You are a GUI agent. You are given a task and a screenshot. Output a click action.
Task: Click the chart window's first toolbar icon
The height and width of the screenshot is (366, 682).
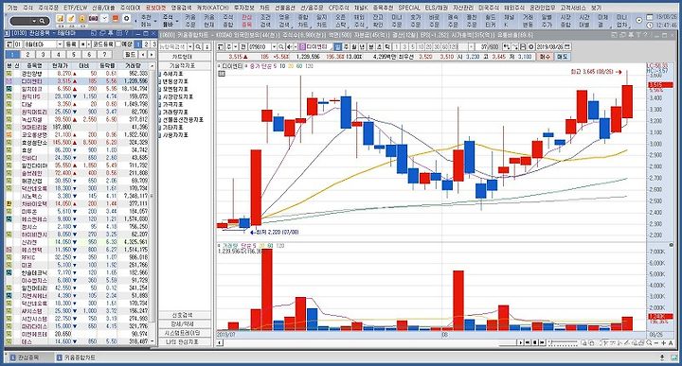pos(221,47)
